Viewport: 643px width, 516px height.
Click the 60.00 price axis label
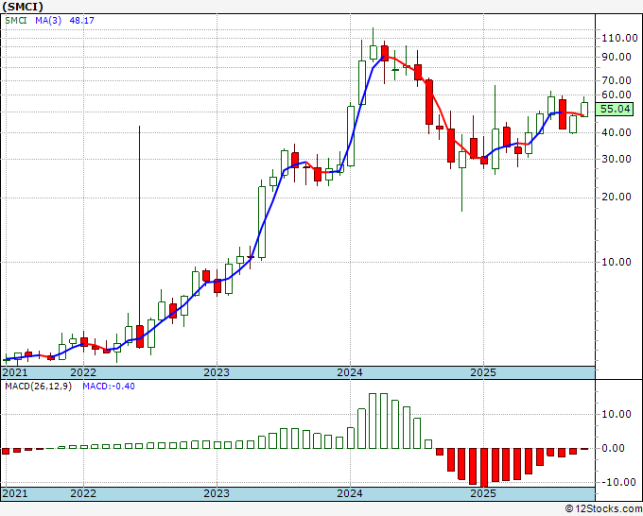pos(617,95)
